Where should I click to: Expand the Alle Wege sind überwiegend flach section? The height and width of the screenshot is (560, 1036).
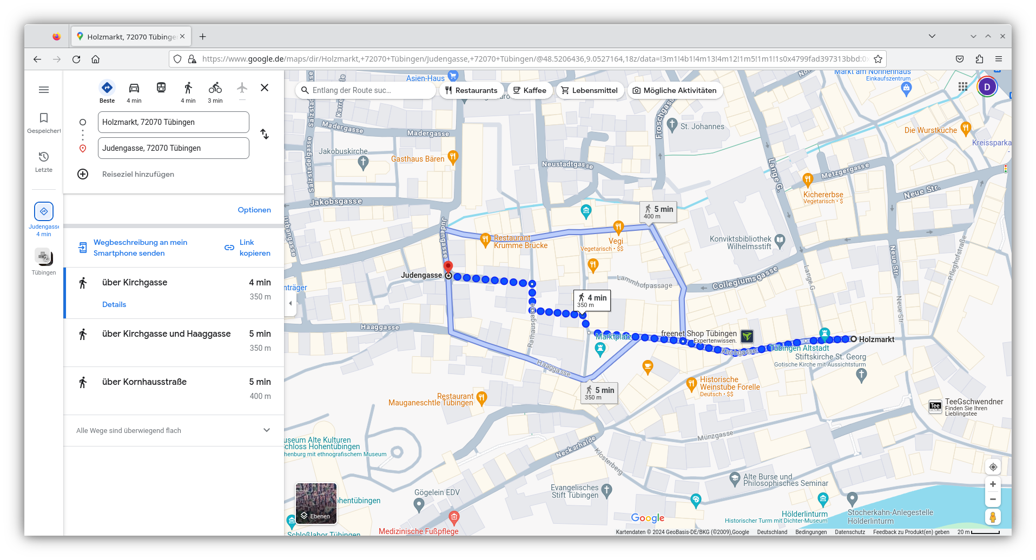point(267,430)
